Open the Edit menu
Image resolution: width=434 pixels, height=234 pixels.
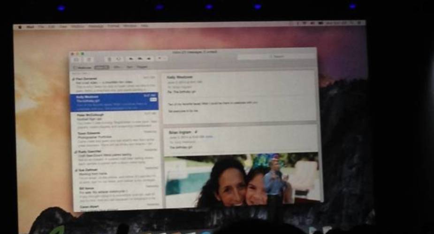(52, 27)
